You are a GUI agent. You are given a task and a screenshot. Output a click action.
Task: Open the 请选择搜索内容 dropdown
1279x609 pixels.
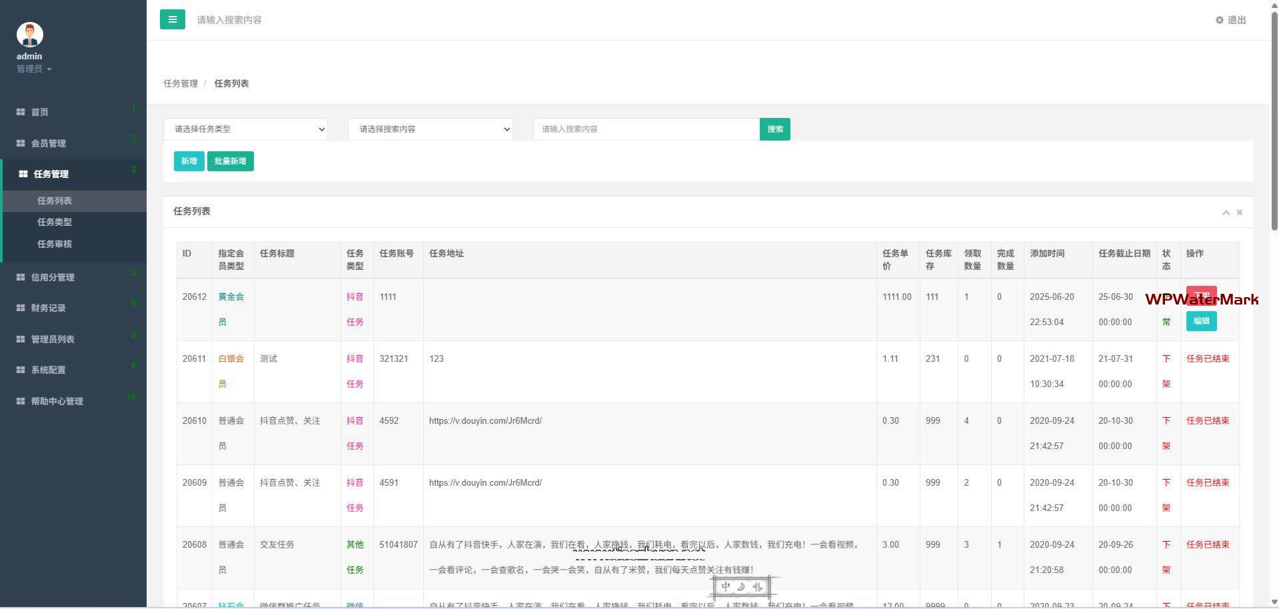coord(430,129)
